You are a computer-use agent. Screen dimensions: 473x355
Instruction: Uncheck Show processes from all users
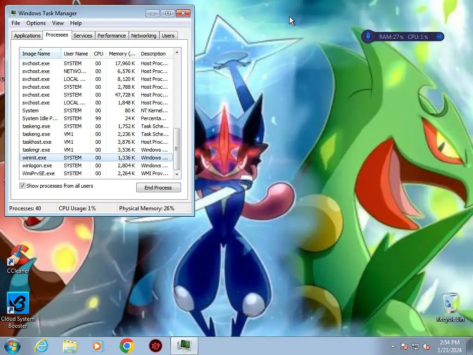[x=22, y=186]
